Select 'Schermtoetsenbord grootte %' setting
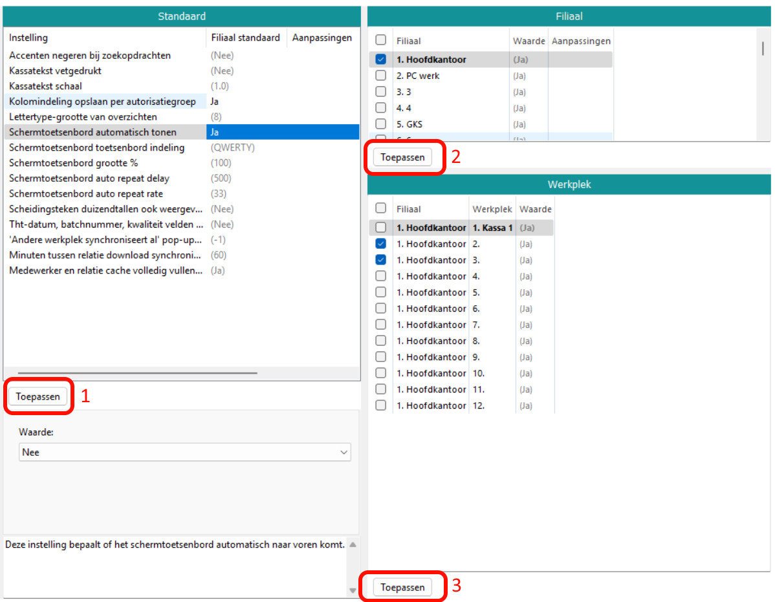 73,163
